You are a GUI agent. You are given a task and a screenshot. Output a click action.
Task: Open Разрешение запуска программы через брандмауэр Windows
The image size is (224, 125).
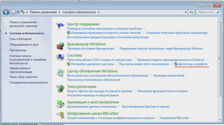click(161, 48)
